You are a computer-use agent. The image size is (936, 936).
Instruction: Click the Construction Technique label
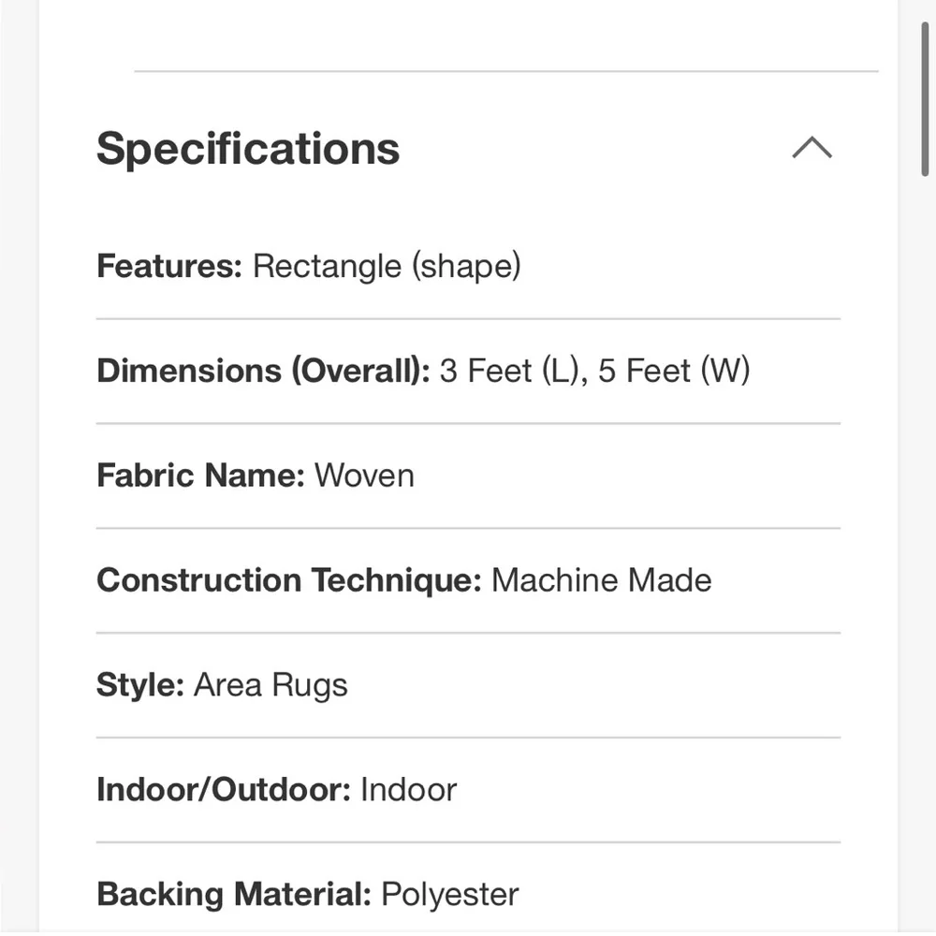point(288,580)
